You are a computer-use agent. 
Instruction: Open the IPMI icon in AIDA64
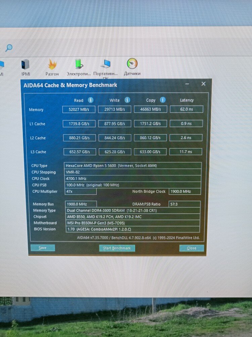click(x=26, y=67)
